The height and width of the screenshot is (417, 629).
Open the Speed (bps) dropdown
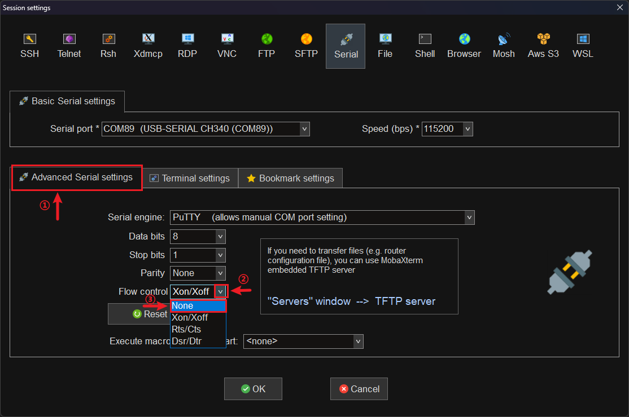click(x=468, y=129)
